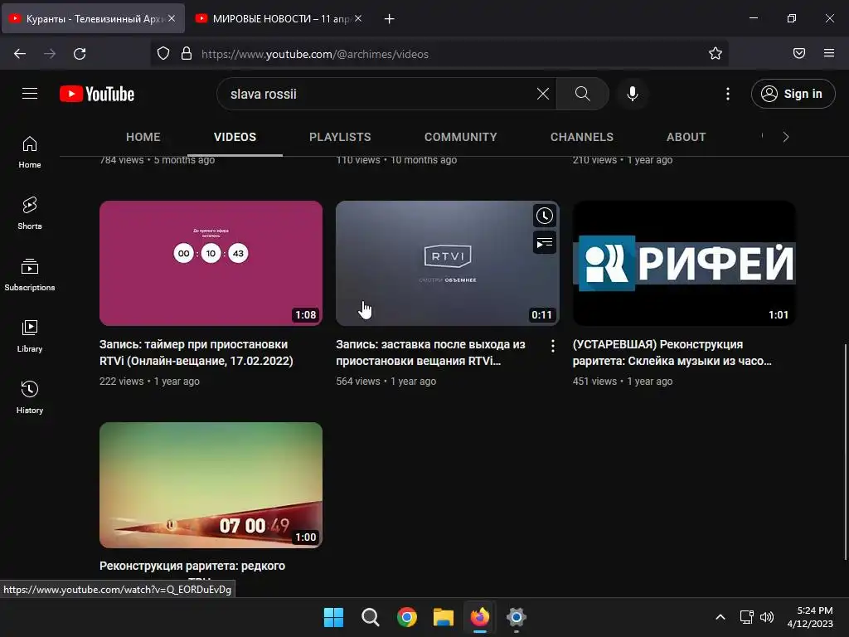Click the page vertical scrollbar
This screenshot has width=849, height=637.
click(845, 452)
